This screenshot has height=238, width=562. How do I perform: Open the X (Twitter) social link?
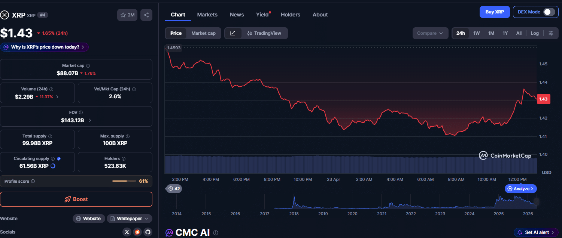pos(127,232)
